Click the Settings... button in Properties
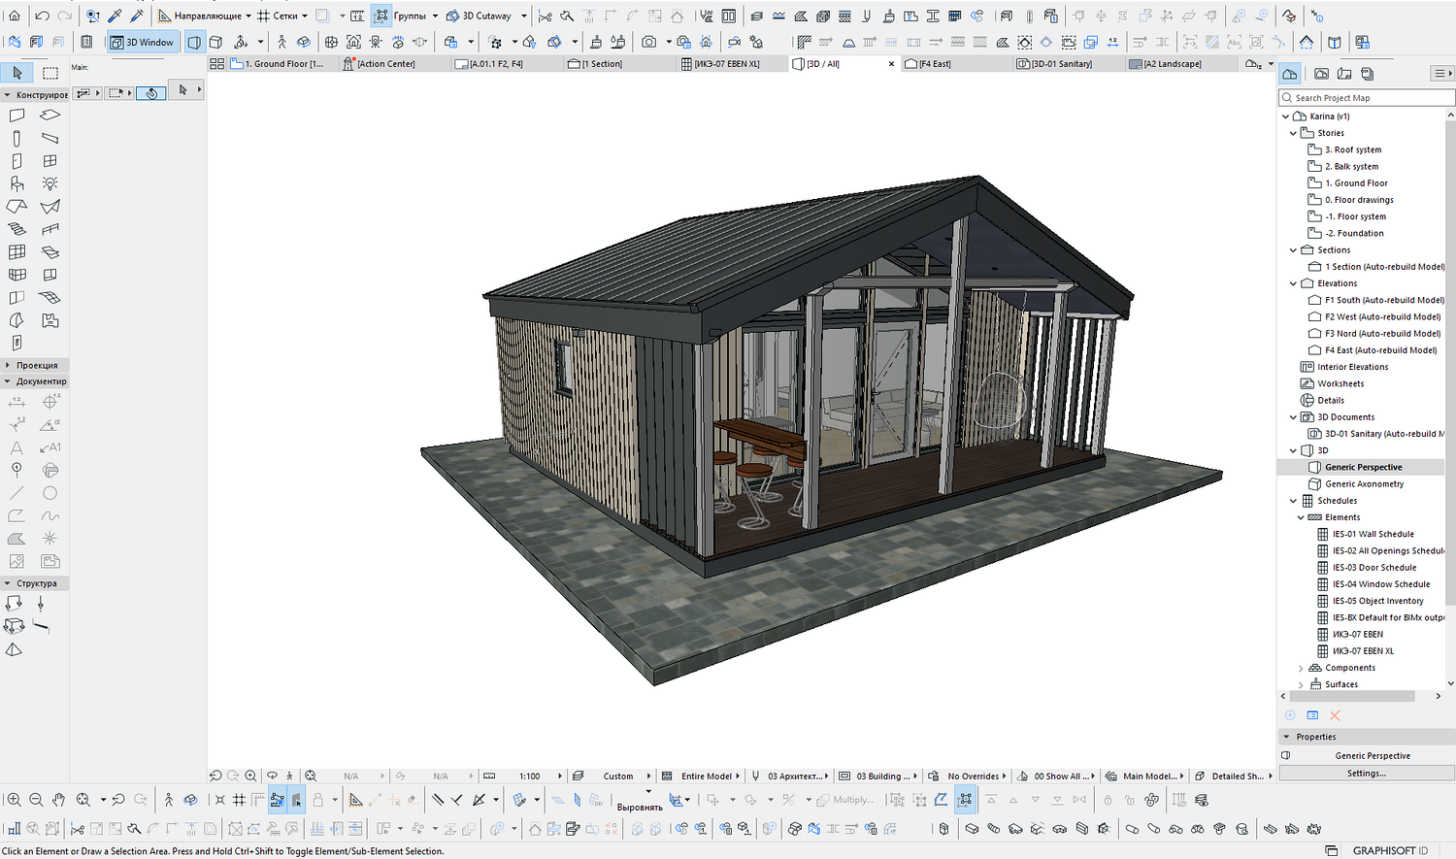 pyautogui.click(x=1367, y=774)
